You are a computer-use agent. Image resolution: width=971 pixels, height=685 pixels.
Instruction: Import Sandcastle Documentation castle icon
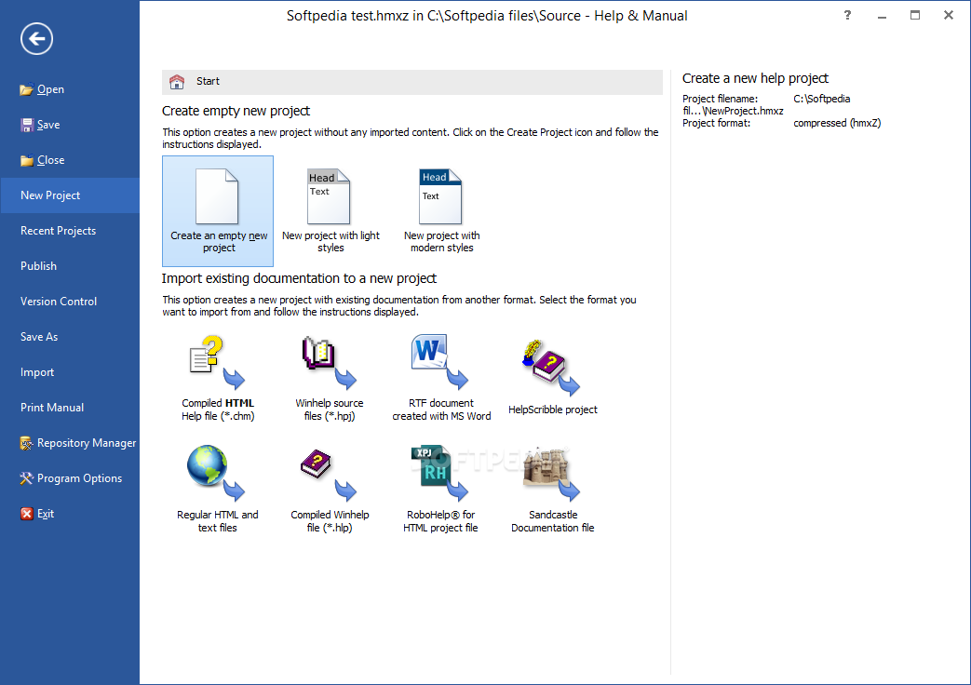pyautogui.click(x=551, y=474)
